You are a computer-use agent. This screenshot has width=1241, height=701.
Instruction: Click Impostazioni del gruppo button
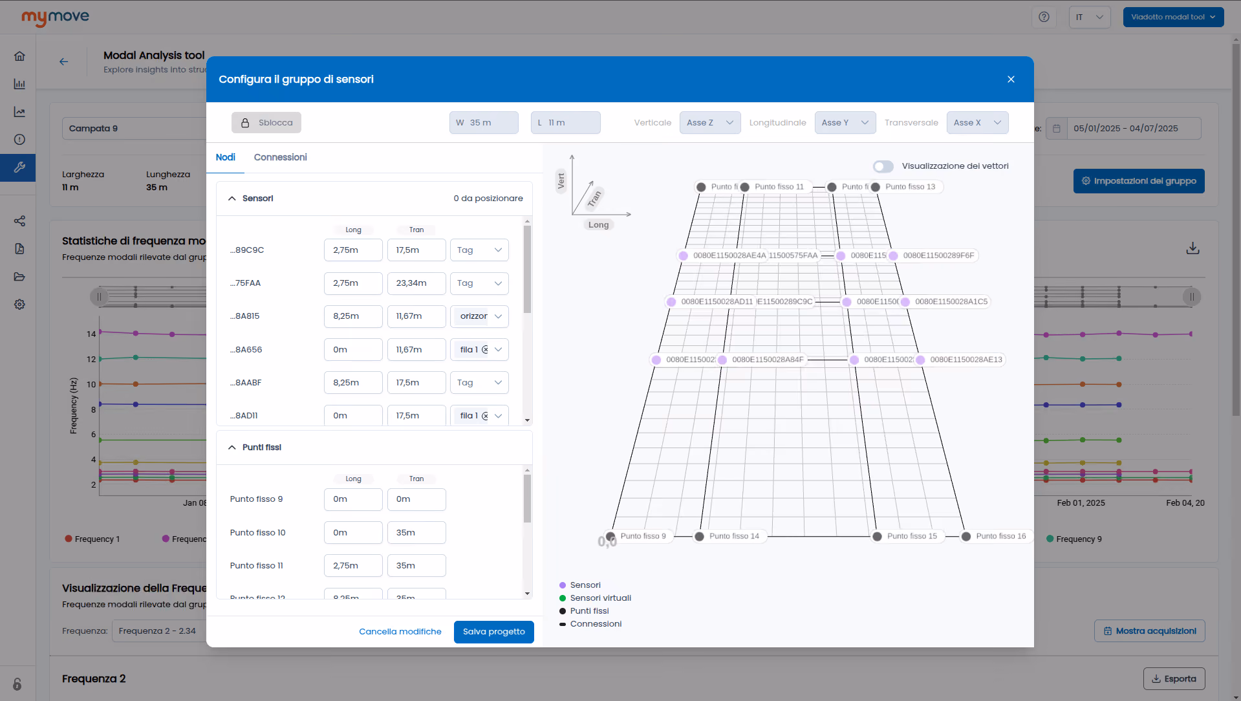point(1139,181)
